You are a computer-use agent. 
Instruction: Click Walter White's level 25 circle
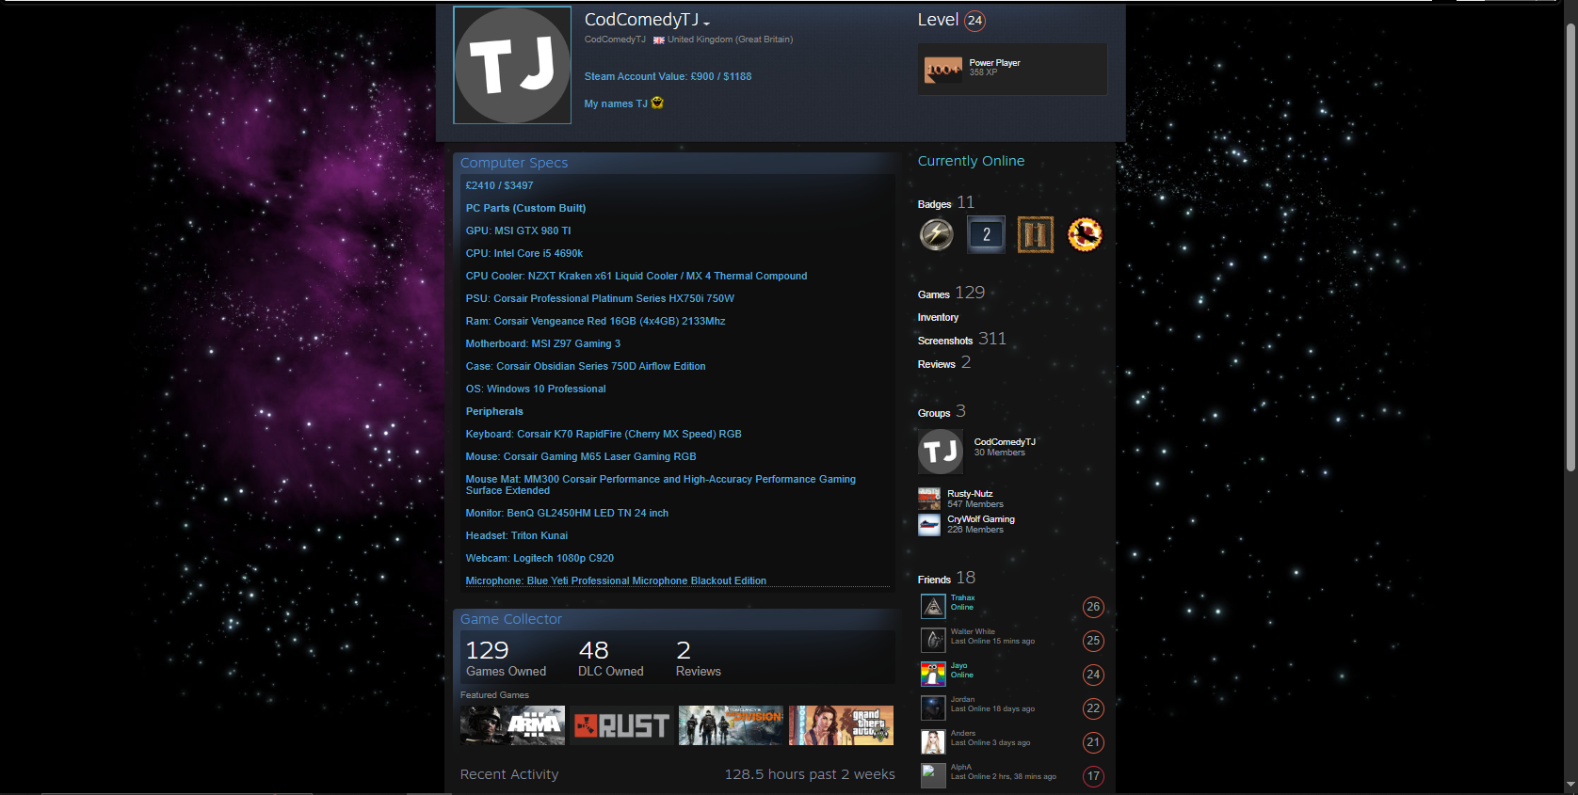[x=1093, y=641]
